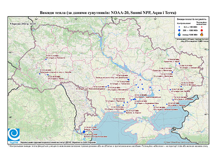This screenshot has width=216, height=152.
Task: Click the large blue marker near Багате
Action: (84, 132)
